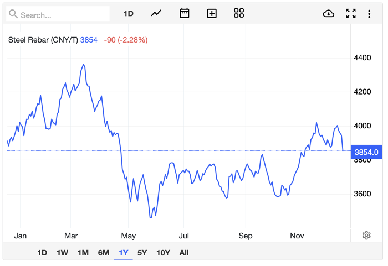Select the 1W range tab
This screenshot has width=388, height=266.
[62, 253]
